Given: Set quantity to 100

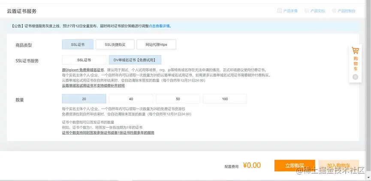Looking at the screenshot, I should pyautogui.click(x=225, y=99).
